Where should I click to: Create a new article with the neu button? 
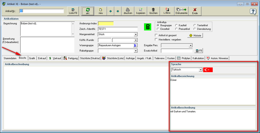(x=101, y=11)
